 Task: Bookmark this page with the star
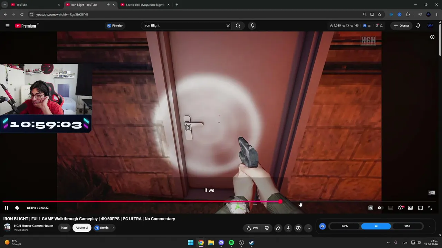coord(379,14)
